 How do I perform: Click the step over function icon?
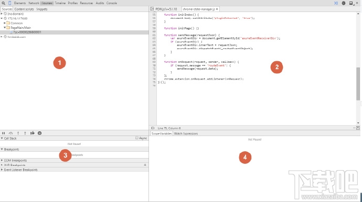pyautogui.click(x=10, y=133)
